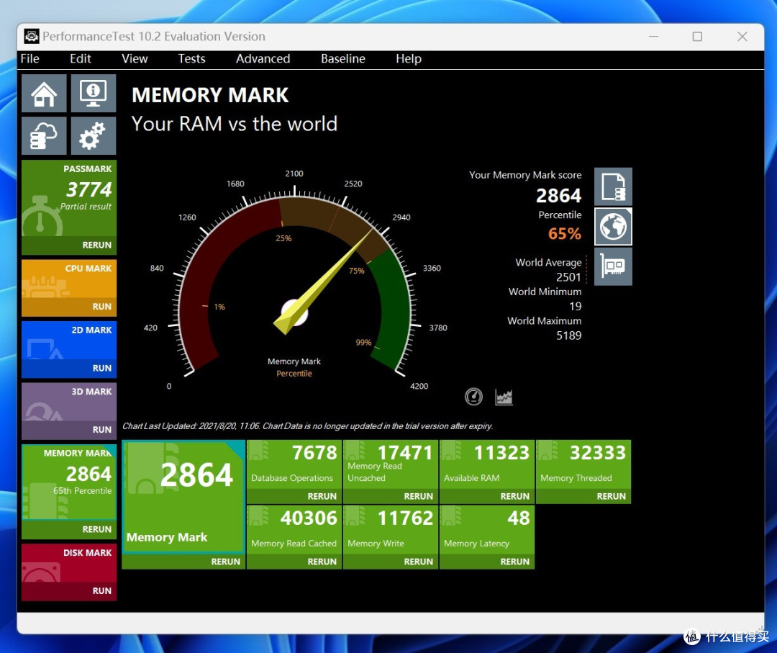Click the 65% percentile value
The width and height of the screenshot is (777, 653).
coord(565,233)
